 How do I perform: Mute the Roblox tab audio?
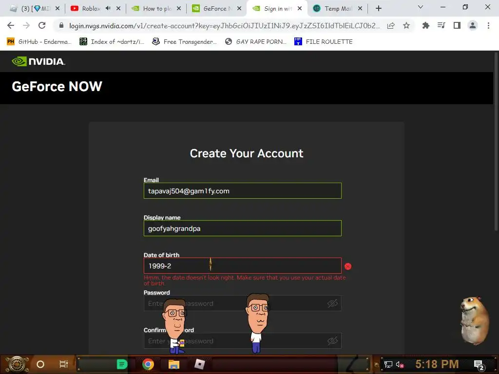(x=108, y=8)
